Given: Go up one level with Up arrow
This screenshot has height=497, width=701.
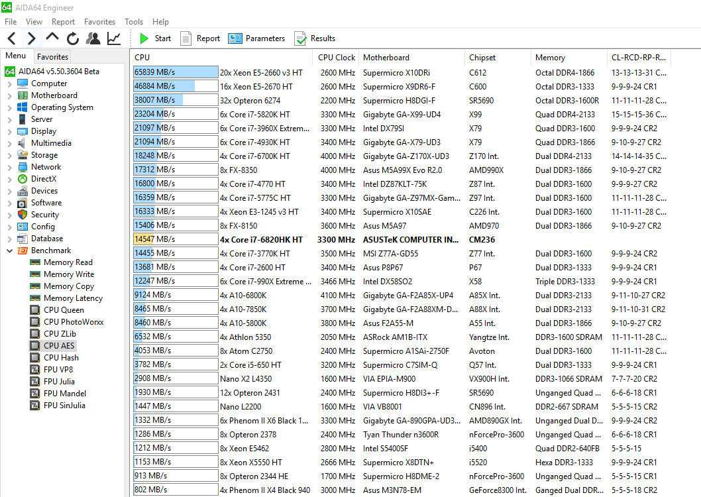Looking at the screenshot, I should 52,38.
